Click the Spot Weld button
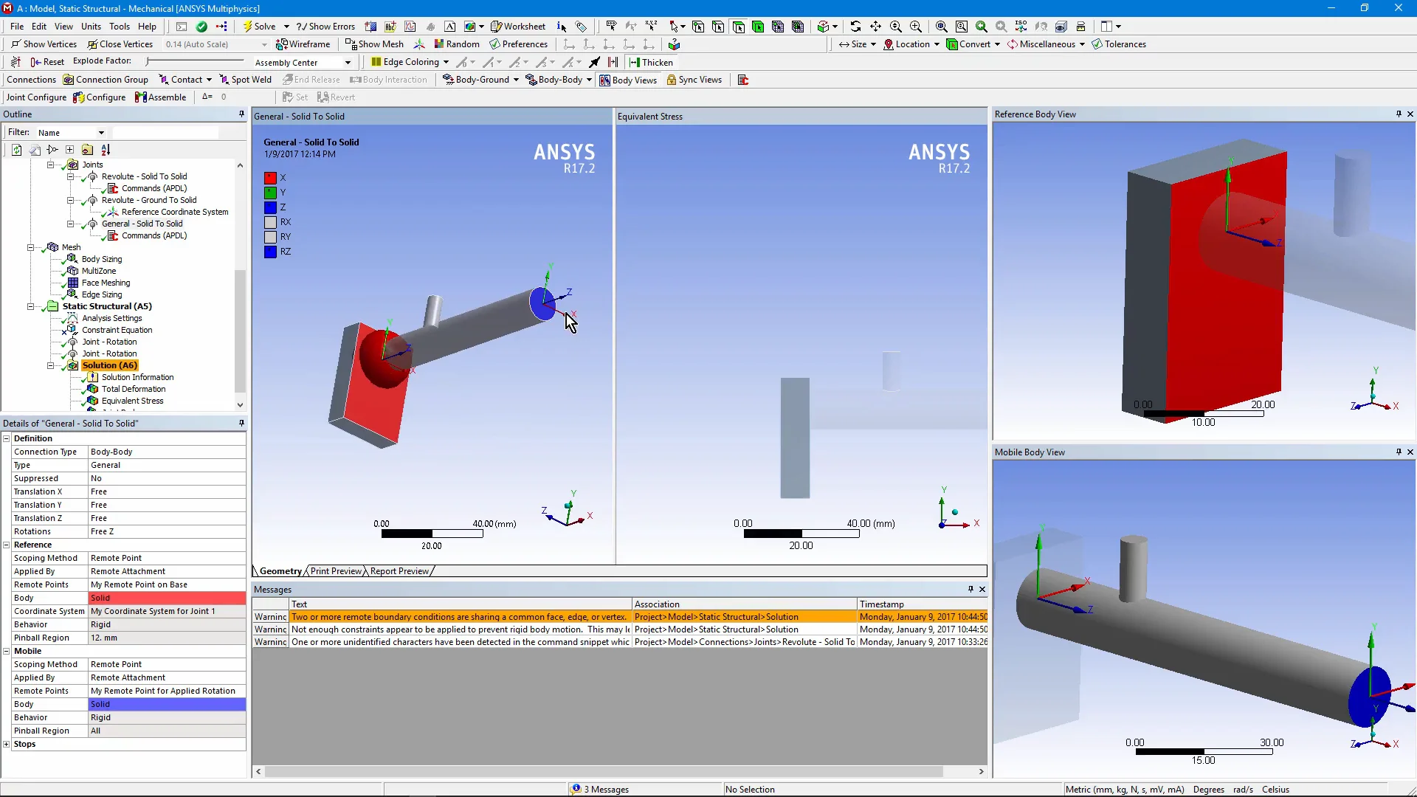1417x797 pixels. (x=245, y=80)
